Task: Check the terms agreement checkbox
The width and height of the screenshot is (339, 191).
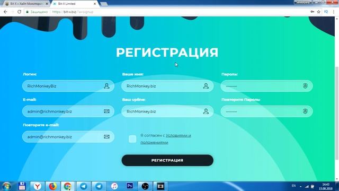Action: [x=132, y=139]
